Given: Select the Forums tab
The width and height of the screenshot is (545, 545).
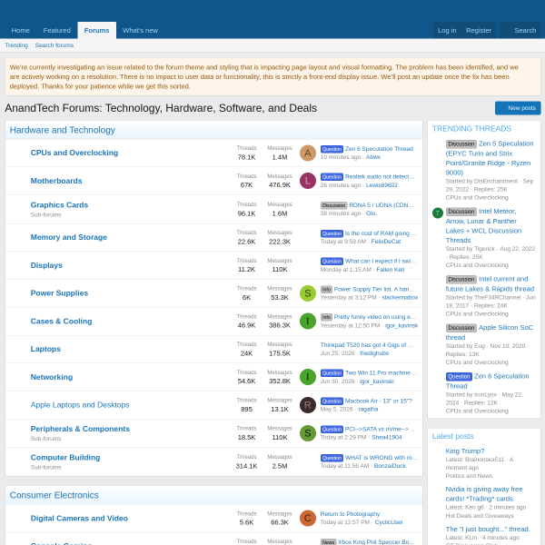Looking at the screenshot, I should [x=96, y=30].
